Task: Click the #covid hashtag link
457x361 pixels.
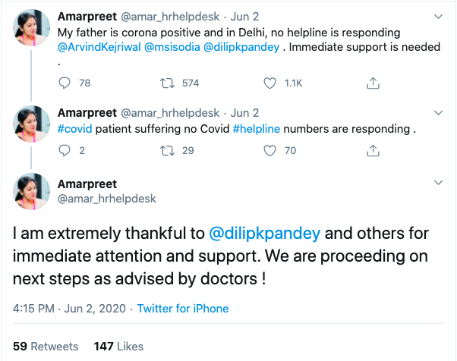Action: [x=75, y=129]
